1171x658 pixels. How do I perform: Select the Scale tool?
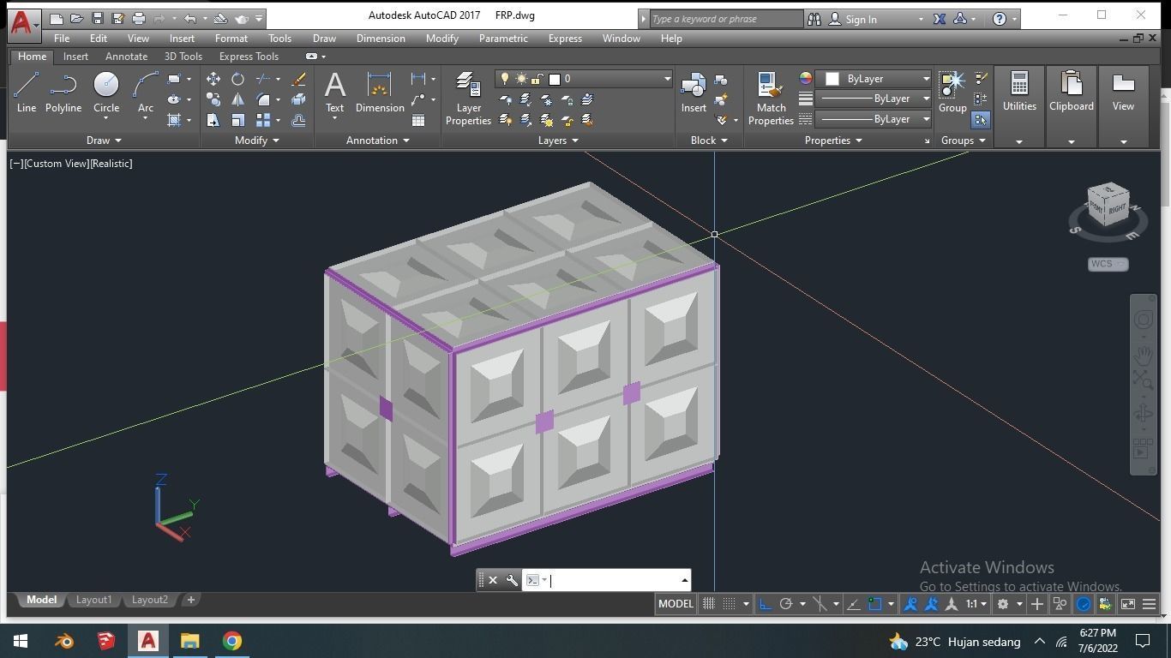(237, 120)
